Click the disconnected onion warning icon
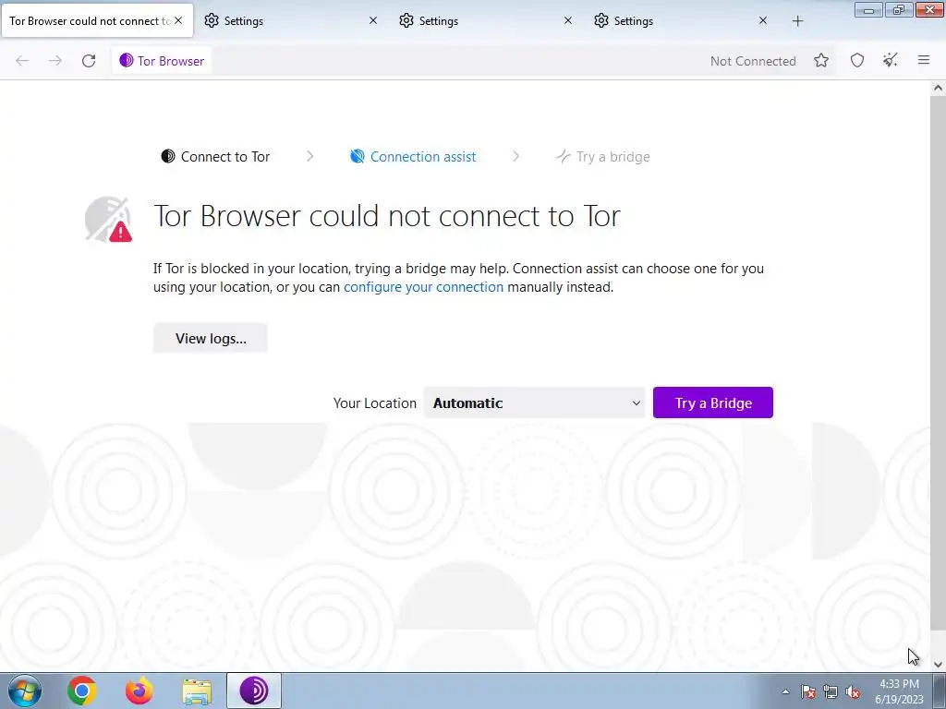Viewport: 946px width, 709px height. (x=109, y=220)
